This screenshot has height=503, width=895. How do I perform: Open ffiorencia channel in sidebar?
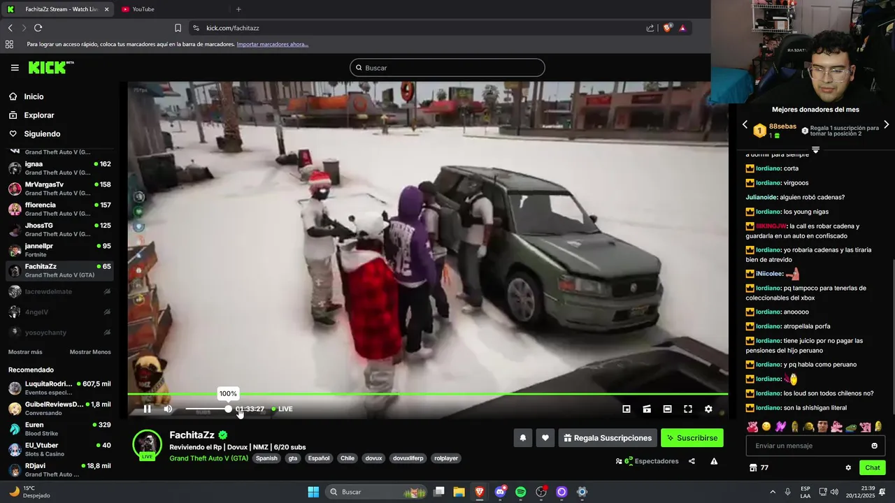point(59,209)
